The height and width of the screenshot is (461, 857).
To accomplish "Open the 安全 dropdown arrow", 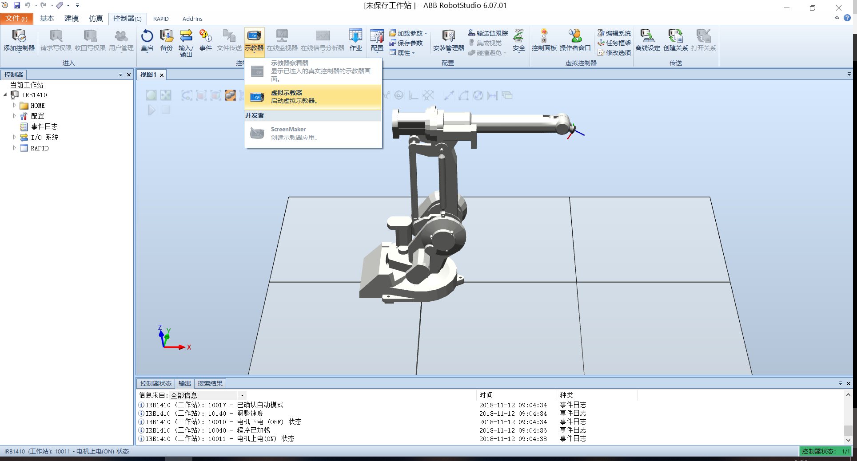I will [x=518, y=52].
